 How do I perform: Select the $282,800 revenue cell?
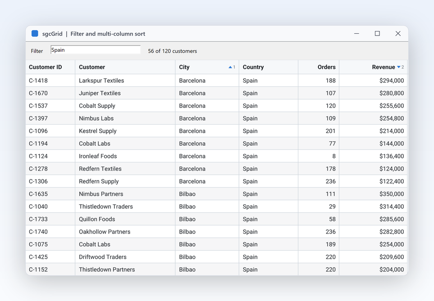[x=373, y=232]
